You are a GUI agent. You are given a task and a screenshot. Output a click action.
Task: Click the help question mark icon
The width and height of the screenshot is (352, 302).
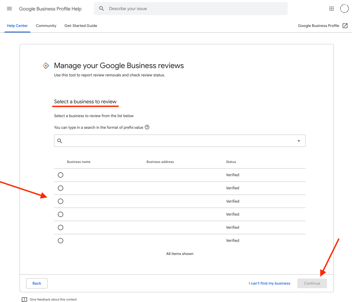[x=147, y=127]
